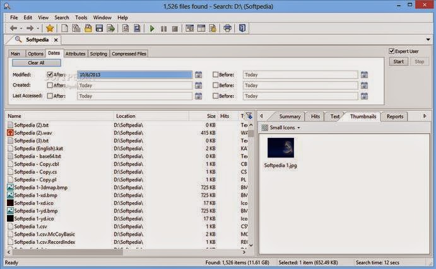Switch to the Scripting tab
Image resolution: width=436 pixels, height=269 pixels.
pyautogui.click(x=98, y=54)
